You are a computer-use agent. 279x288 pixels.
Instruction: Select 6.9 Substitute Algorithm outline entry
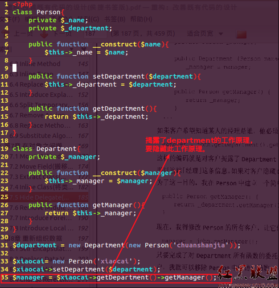pos(49,136)
